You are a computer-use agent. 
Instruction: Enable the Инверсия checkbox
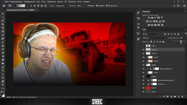pyautogui.click(x=87, y=6)
